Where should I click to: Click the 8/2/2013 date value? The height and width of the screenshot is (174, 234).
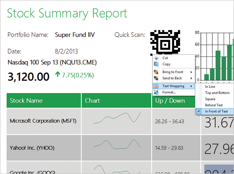click(x=67, y=51)
